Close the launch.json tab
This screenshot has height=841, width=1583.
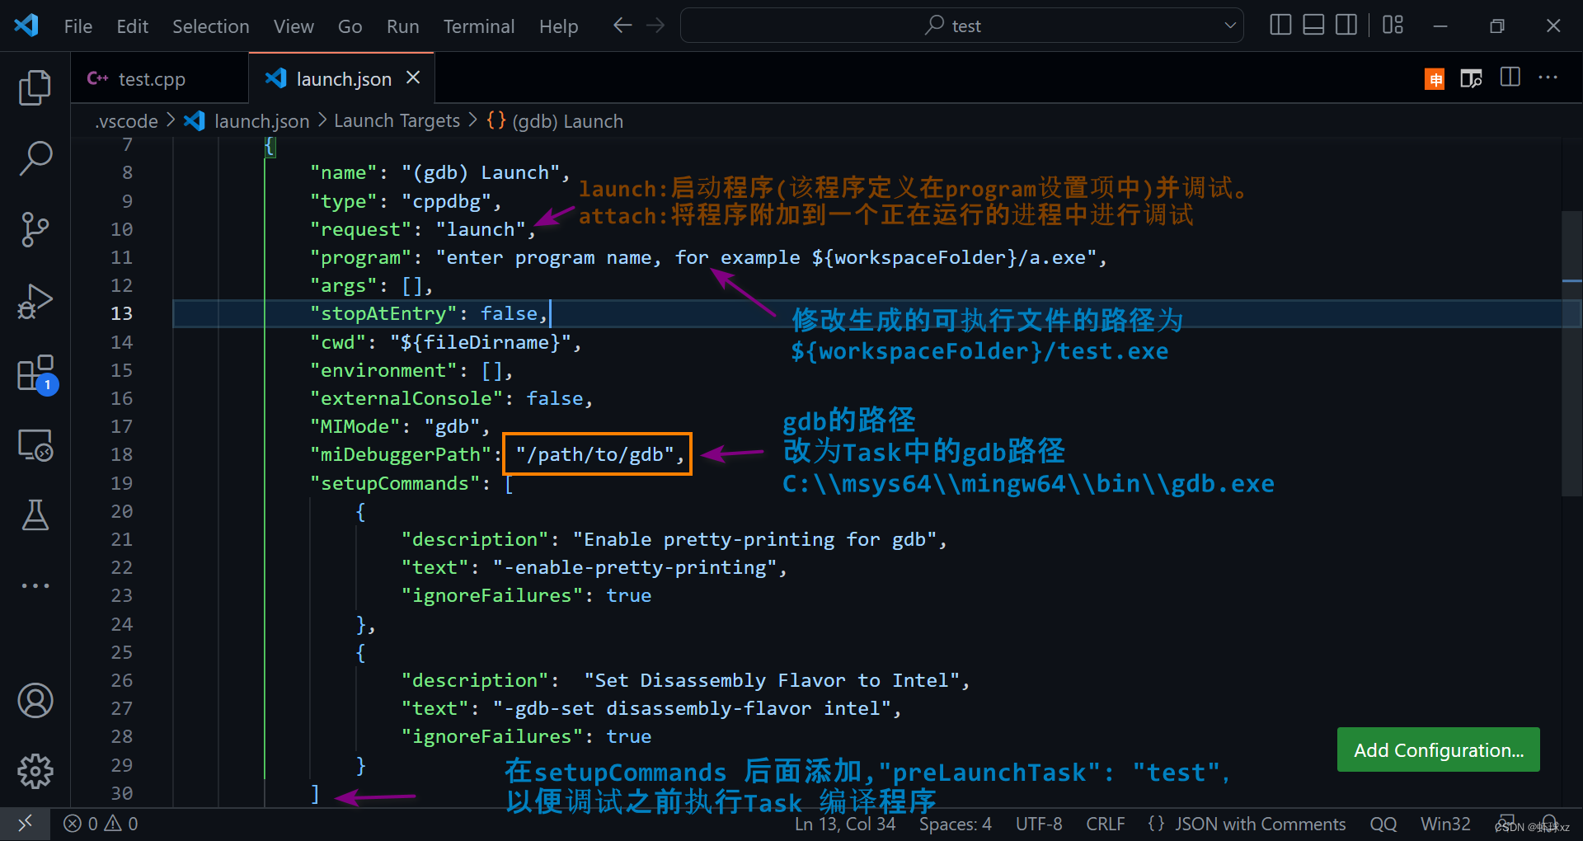[413, 78]
